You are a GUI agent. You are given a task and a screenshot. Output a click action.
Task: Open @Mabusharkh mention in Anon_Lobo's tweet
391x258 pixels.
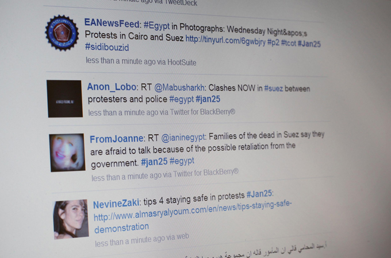[x=179, y=88]
